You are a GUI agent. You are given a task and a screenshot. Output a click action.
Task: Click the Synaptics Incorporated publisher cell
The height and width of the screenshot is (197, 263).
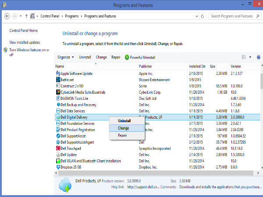[x=155, y=148]
